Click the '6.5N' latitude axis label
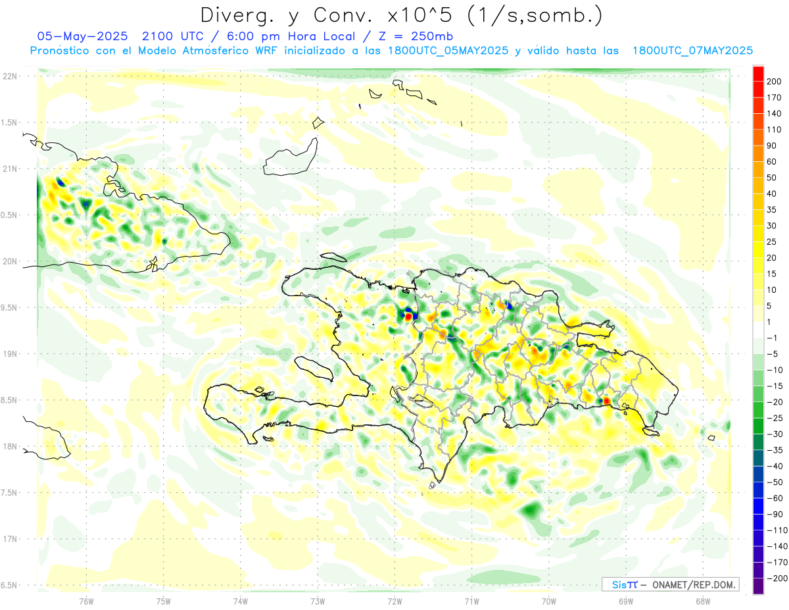The width and height of the screenshot is (789, 610). tap(9, 585)
